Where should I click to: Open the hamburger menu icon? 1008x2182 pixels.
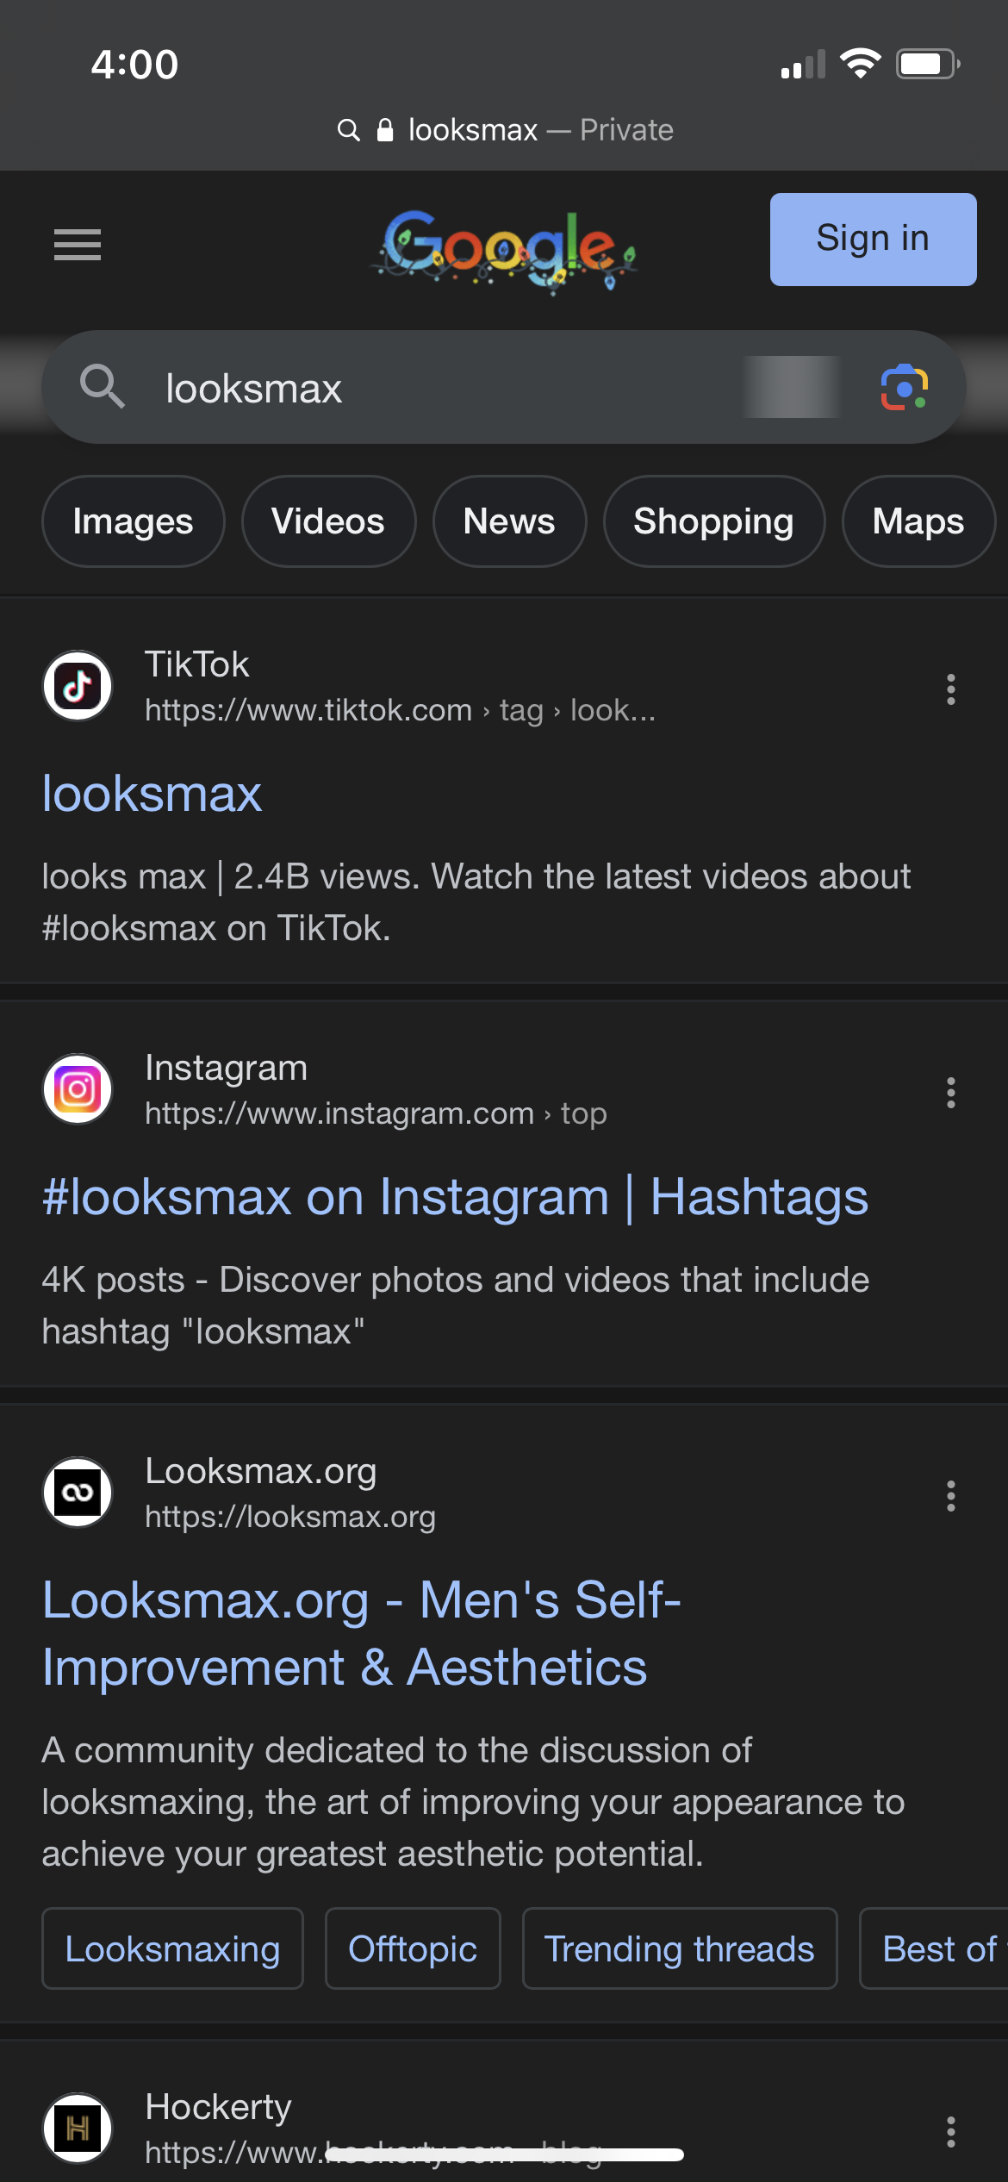[x=78, y=245]
